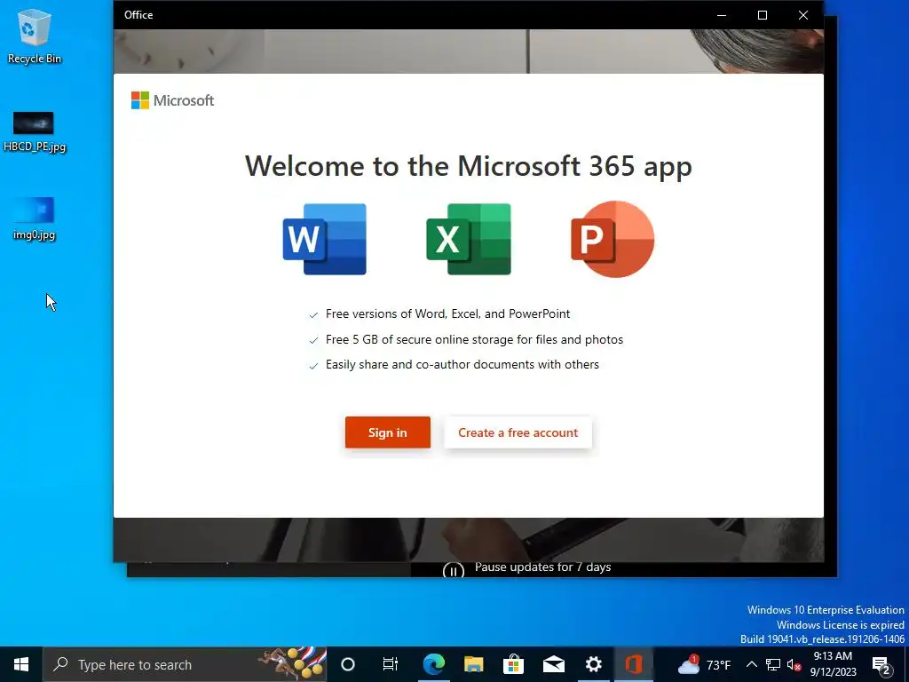Screen dimensions: 909x682
Task: Open Task View on the taskbar
Action: coord(391,664)
